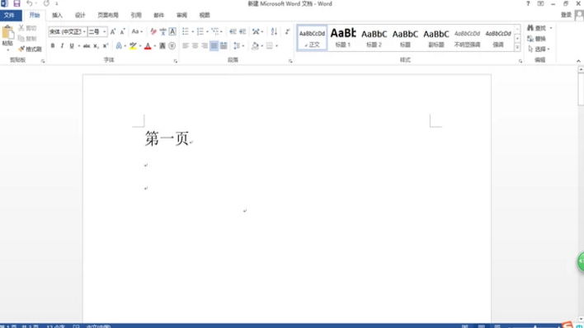584x328 pixels.
Task: Click the Sort A-Z icon
Action: (274, 31)
